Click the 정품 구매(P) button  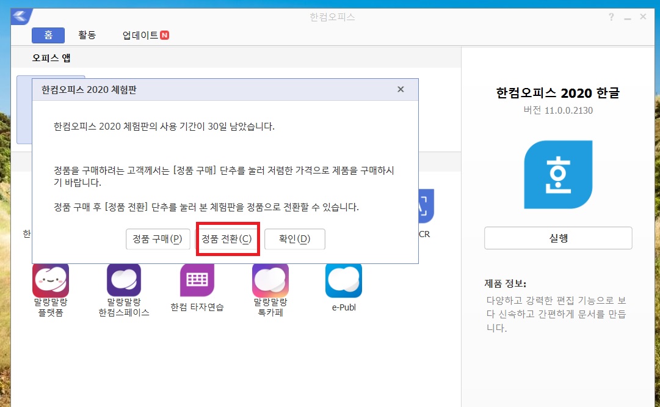tap(158, 240)
